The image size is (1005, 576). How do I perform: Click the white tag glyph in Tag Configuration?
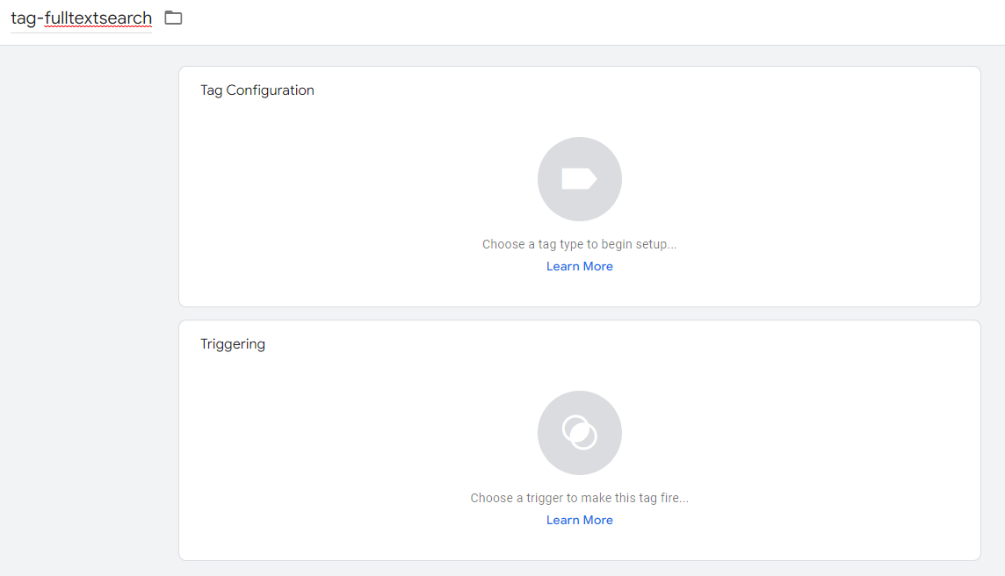[579, 179]
